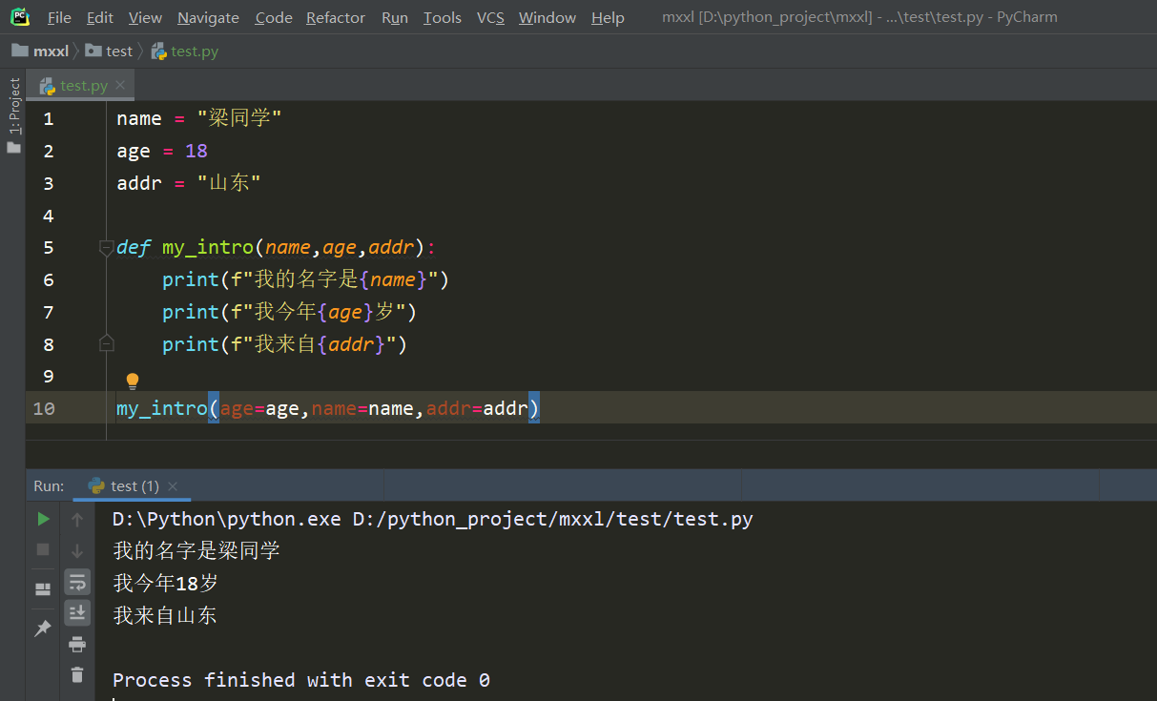
Task: Open the Refactor menu
Action: click(x=336, y=17)
